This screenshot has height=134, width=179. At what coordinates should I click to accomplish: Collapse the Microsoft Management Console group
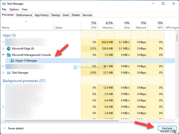pos(3,55)
